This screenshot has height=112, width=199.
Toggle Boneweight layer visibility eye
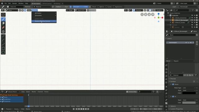click(x=191, y=43)
